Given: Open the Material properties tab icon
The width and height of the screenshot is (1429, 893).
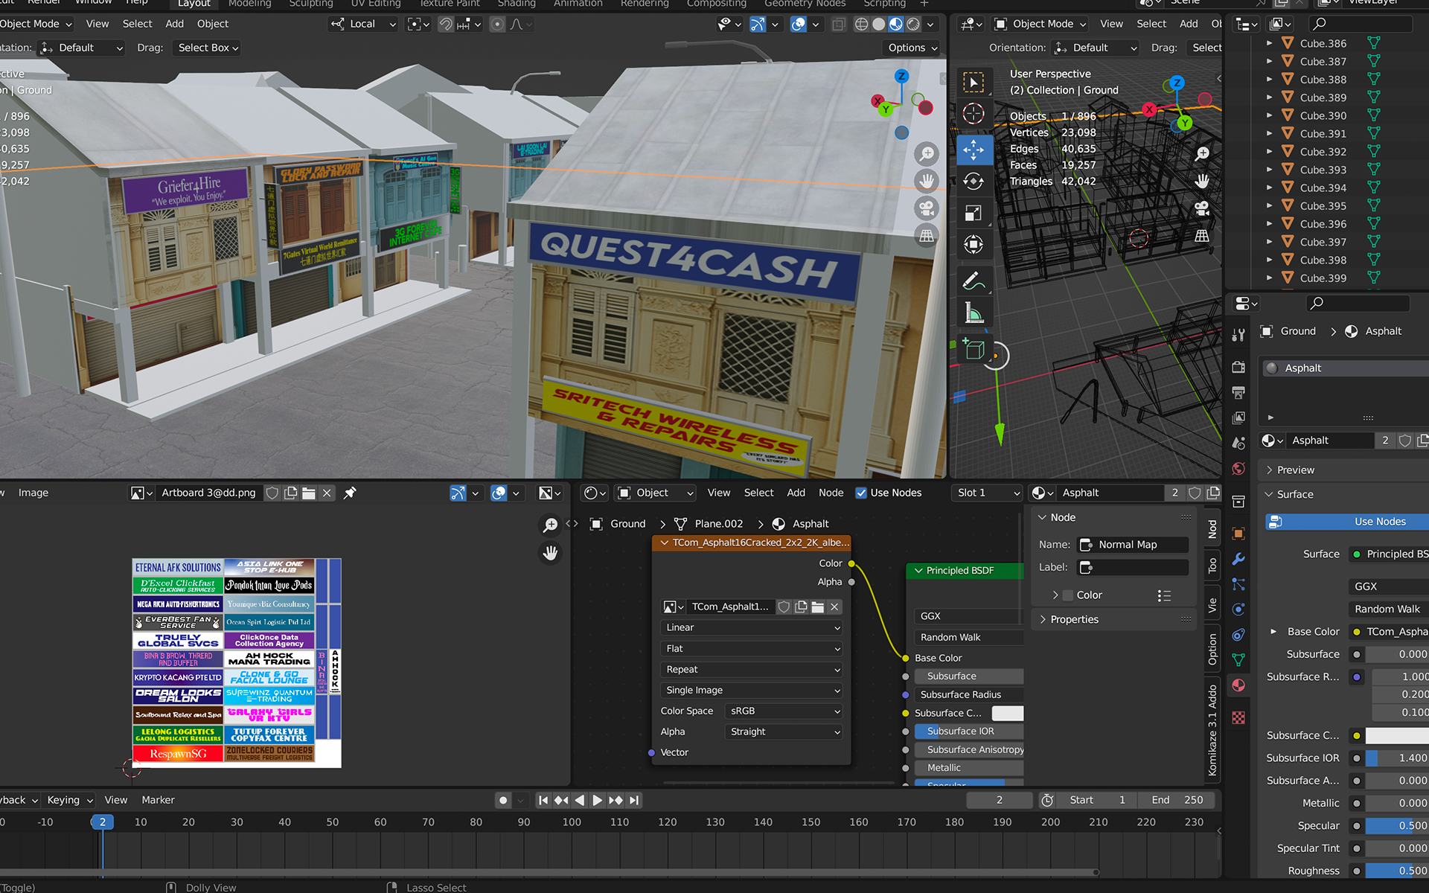Looking at the screenshot, I should pyautogui.click(x=1238, y=685).
